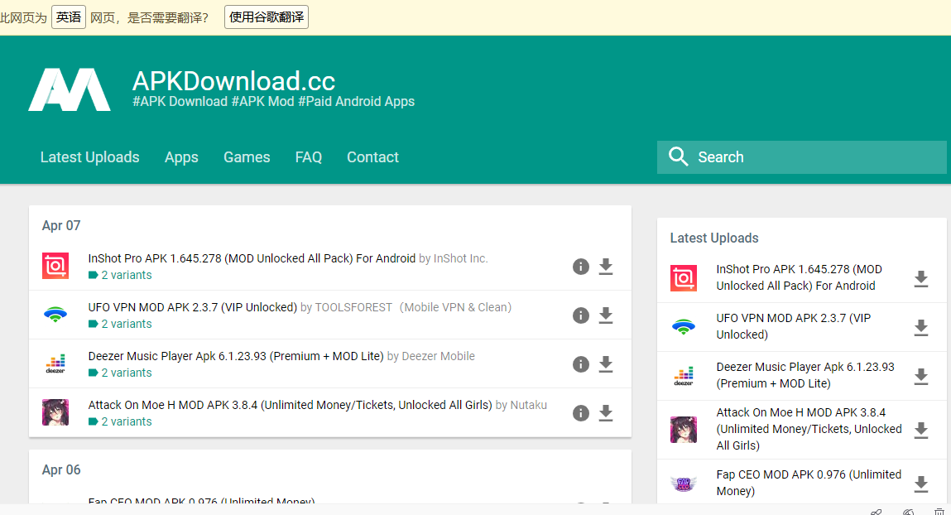Show 2 variants for UFO VPN

tap(120, 324)
